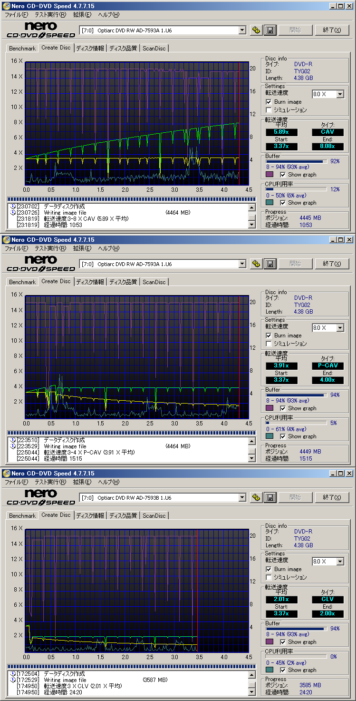The width and height of the screenshot is (356, 701).
Task: Click the log icon beside [23:07:26] entry
Action: tap(13, 213)
